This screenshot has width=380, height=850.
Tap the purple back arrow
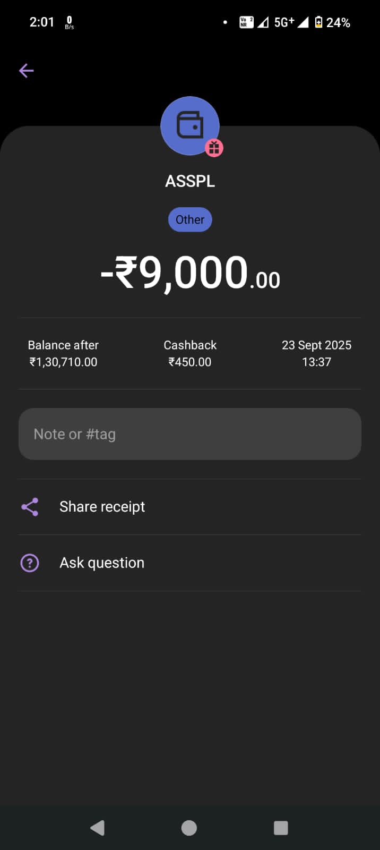26,71
